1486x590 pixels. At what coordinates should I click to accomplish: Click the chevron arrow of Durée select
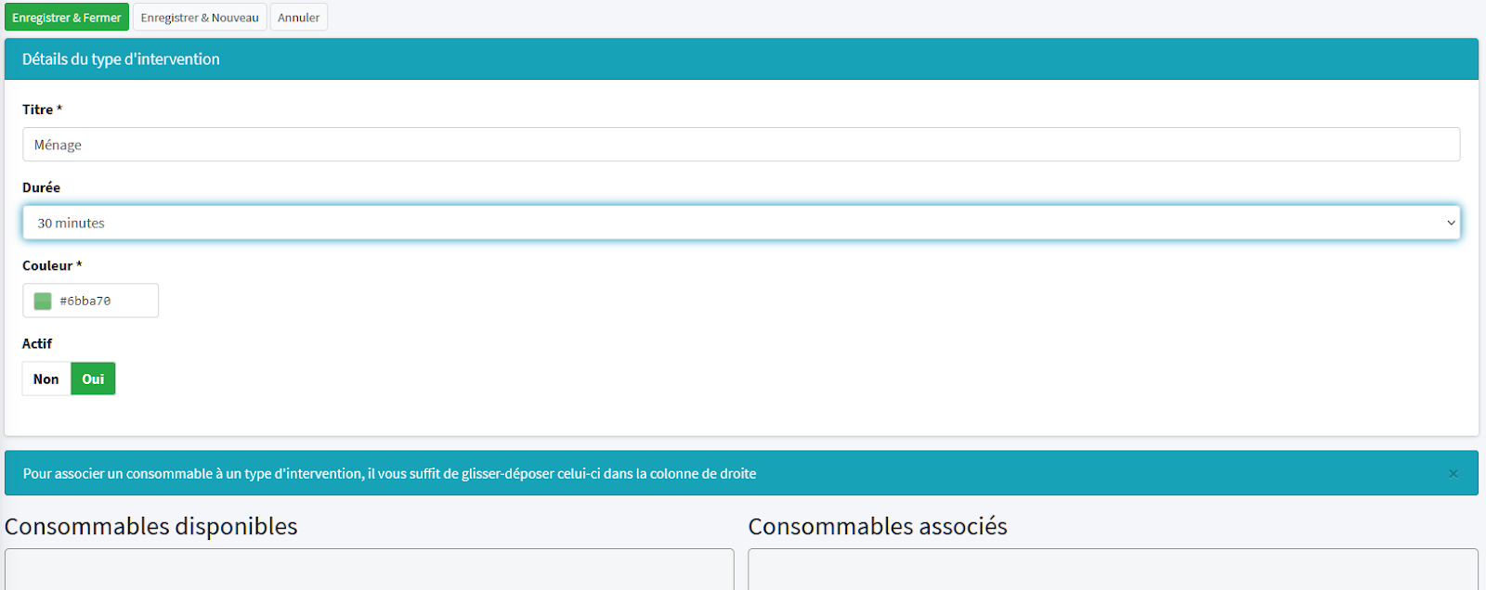(1451, 223)
